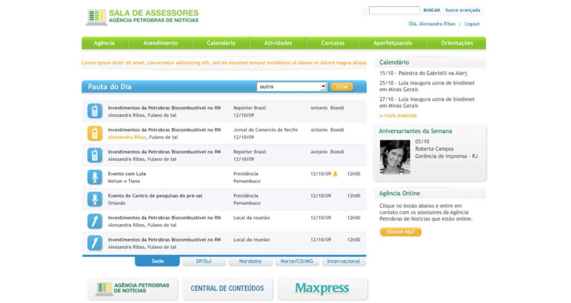Open the busca avançada link

click(x=462, y=10)
